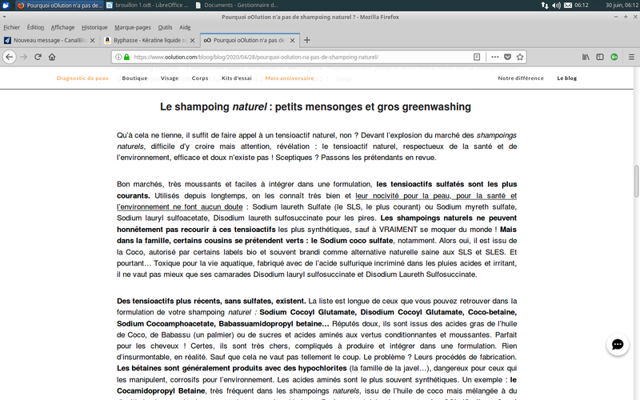
Task: Toggle Reader View in address bar
Action: pos(477,57)
